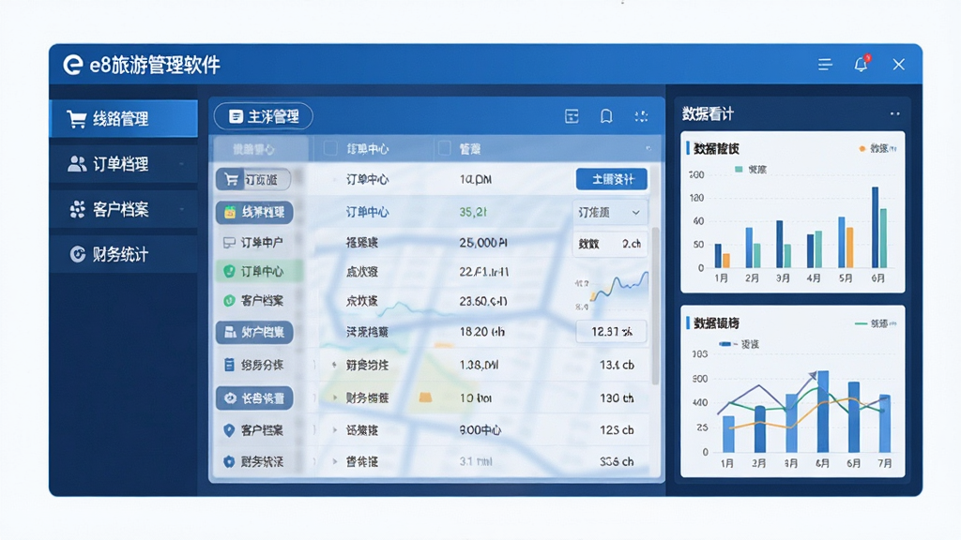
Task: Click the value 25,000 in the table
Action: coord(483,243)
